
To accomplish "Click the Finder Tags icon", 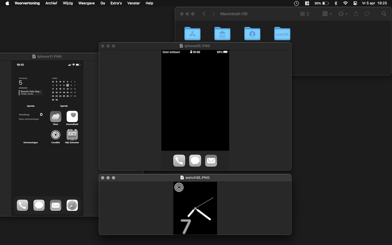I will coord(366,14).
